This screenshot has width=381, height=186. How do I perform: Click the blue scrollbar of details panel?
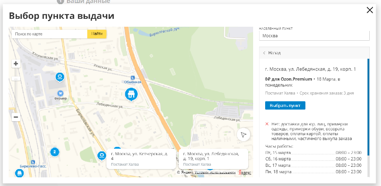[x=368, y=107]
